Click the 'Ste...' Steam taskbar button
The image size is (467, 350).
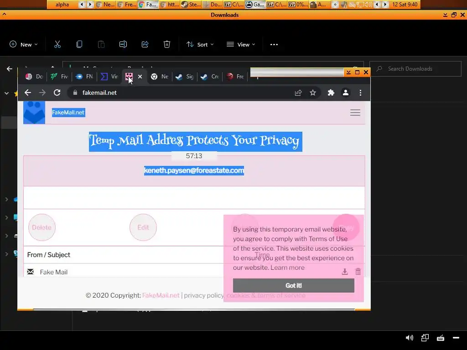pyautogui.click(x=191, y=5)
